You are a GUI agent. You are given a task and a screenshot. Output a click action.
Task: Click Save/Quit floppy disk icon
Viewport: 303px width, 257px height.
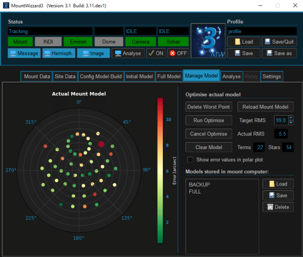click(267, 42)
